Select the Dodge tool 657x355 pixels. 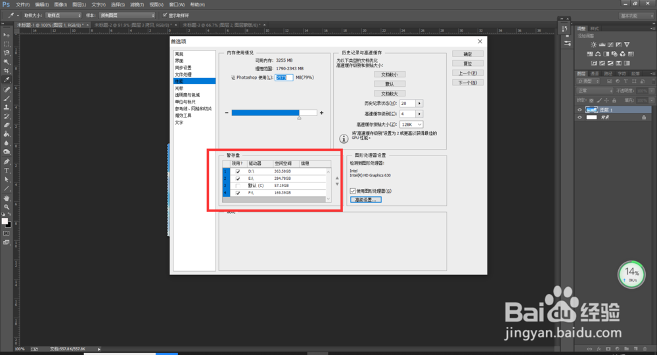coord(7,152)
